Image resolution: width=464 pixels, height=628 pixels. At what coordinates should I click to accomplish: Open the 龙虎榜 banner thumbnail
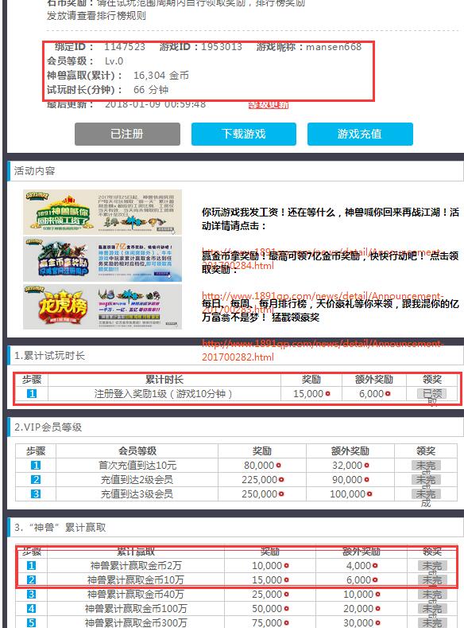[x=102, y=306]
